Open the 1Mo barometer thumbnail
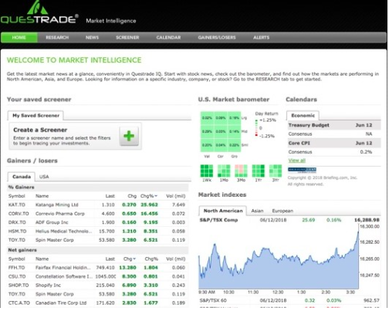Screen dimensions: 389x311 coord(224,171)
